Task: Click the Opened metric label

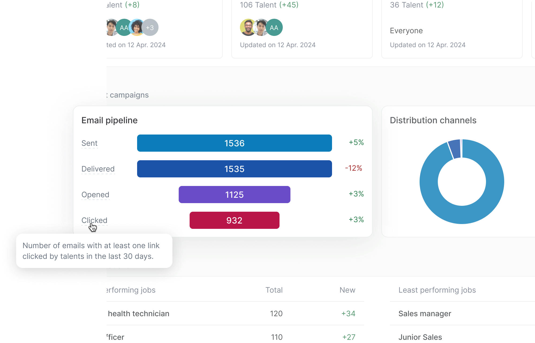Action: click(95, 195)
